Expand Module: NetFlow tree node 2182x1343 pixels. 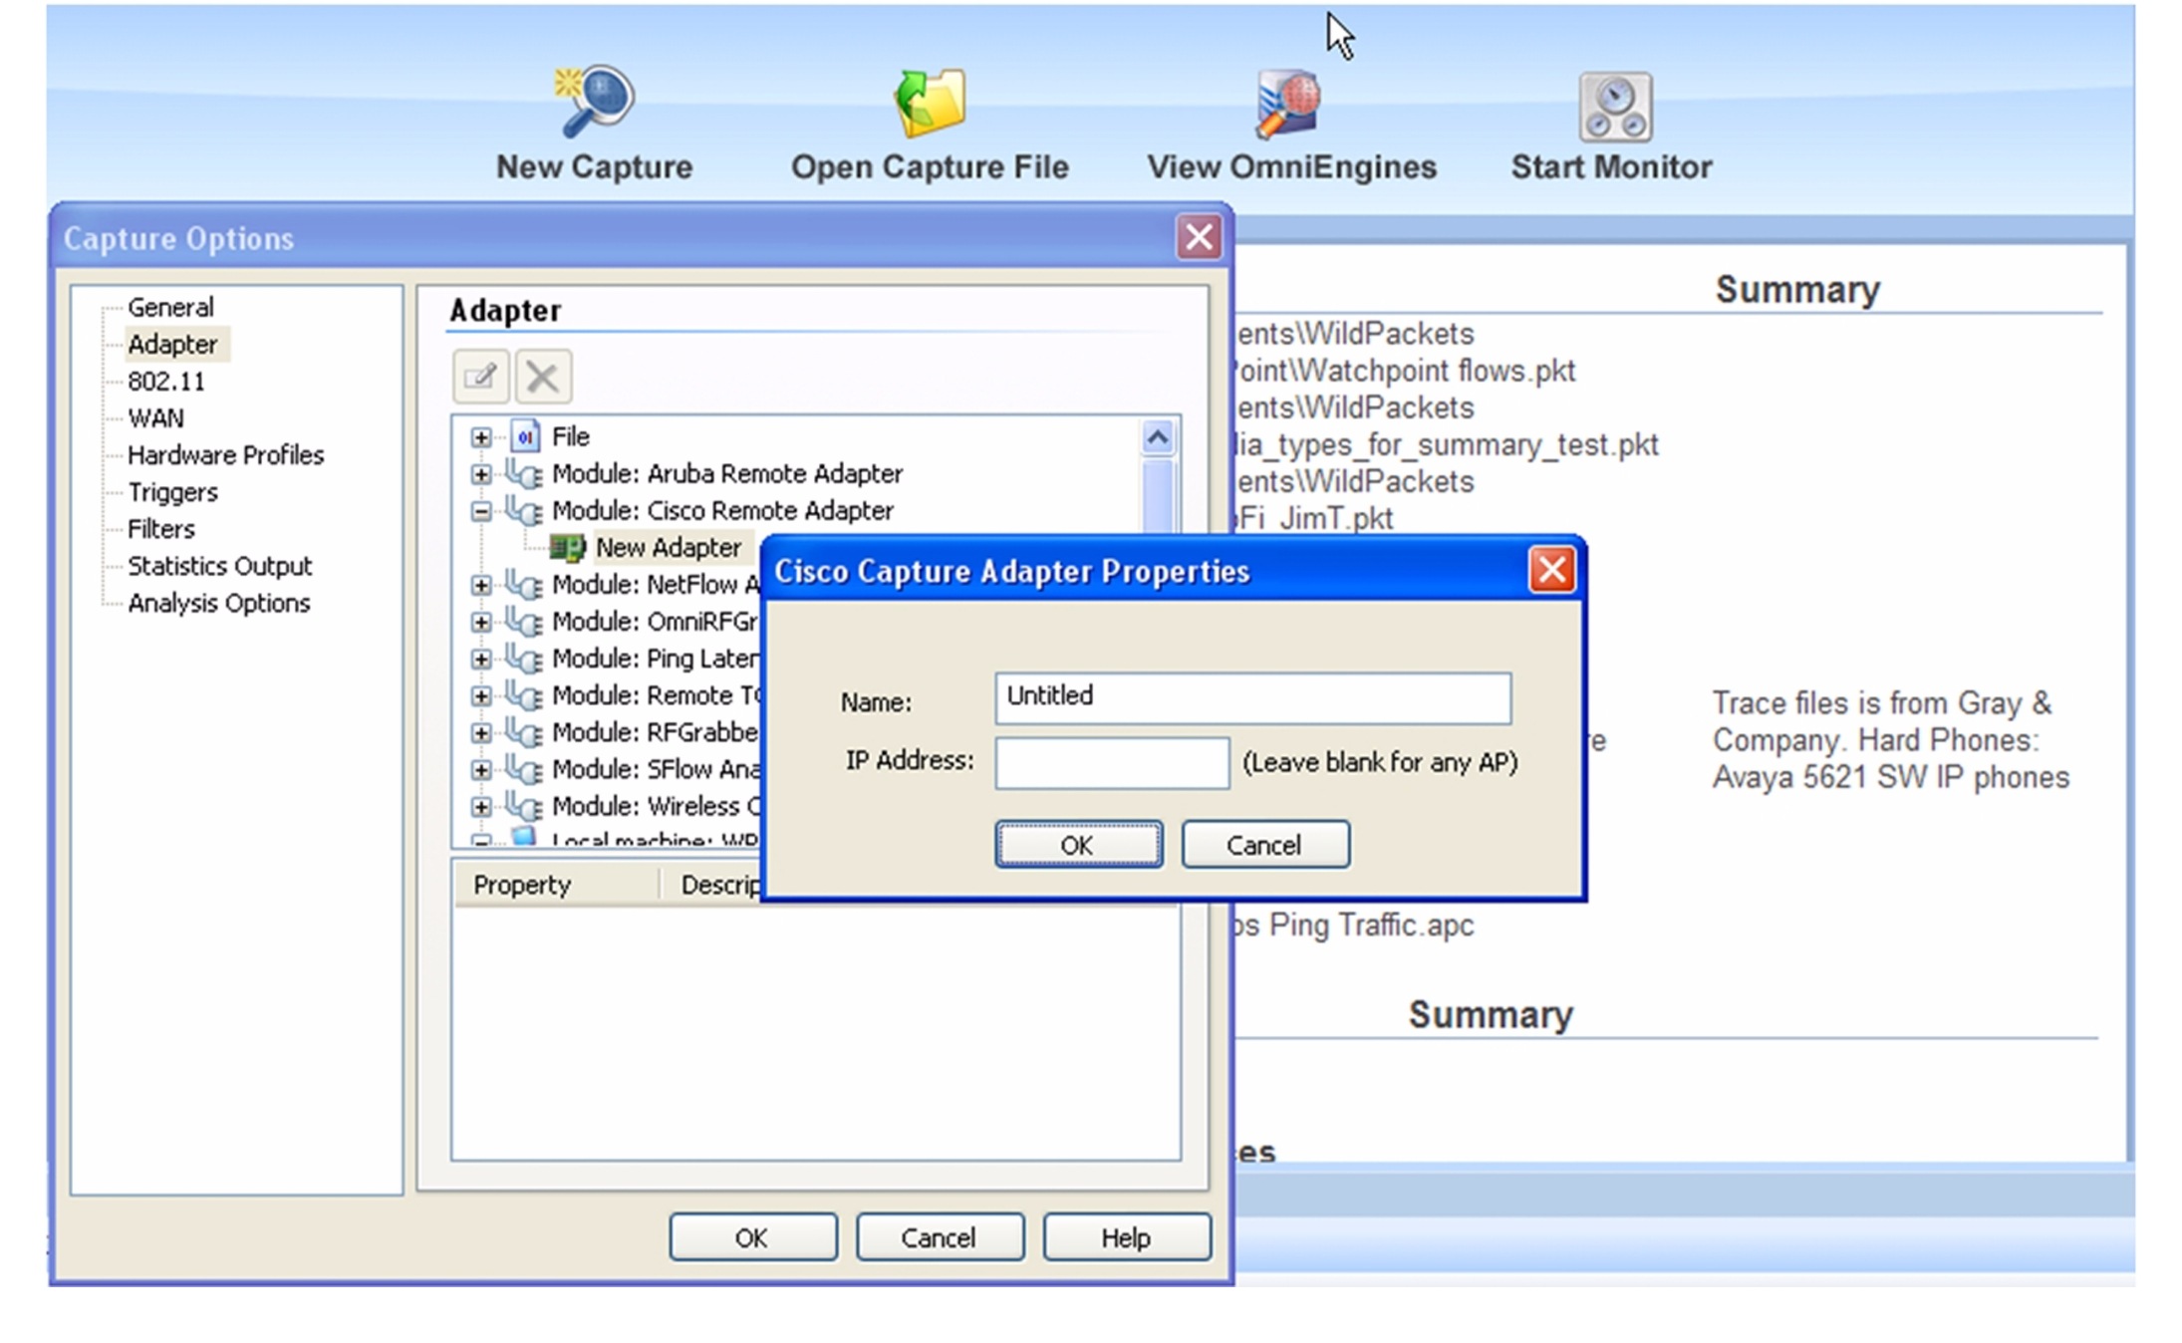pyautogui.click(x=481, y=585)
